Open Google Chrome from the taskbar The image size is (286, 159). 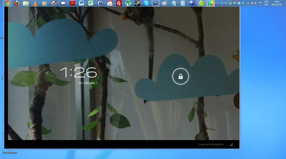pyautogui.click(x=7, y=3)
